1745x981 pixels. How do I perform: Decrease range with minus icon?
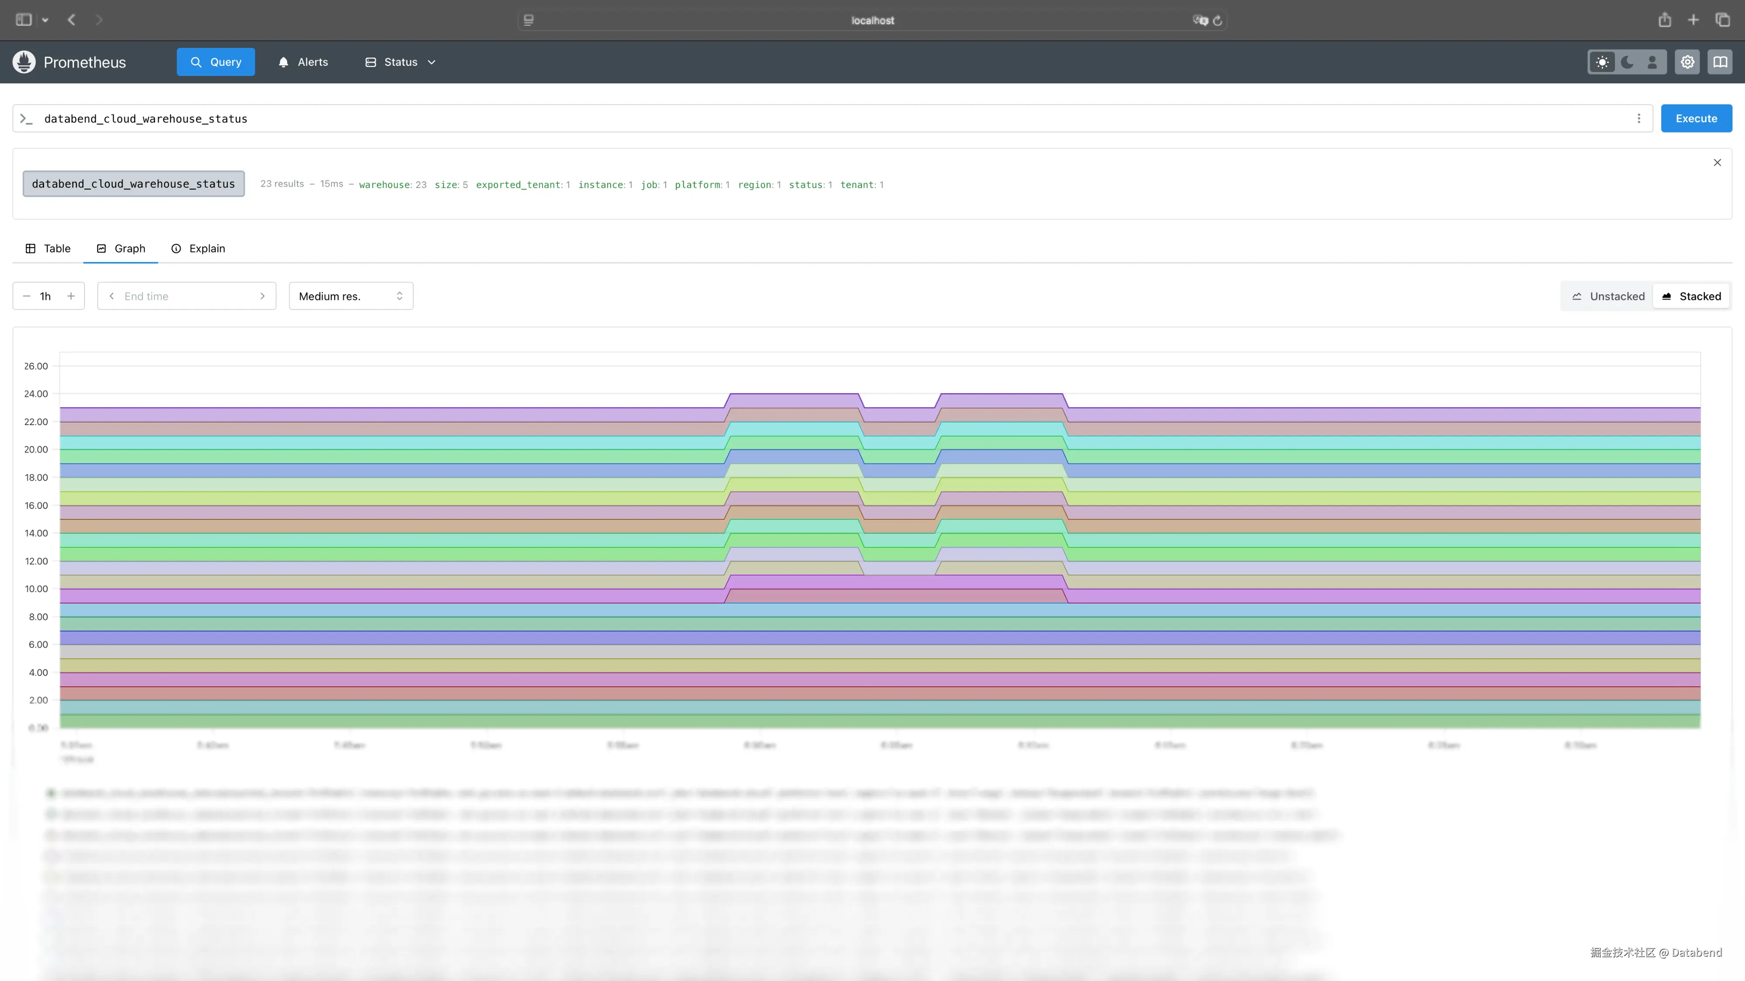pyautogui.click(x=27, y=296)
